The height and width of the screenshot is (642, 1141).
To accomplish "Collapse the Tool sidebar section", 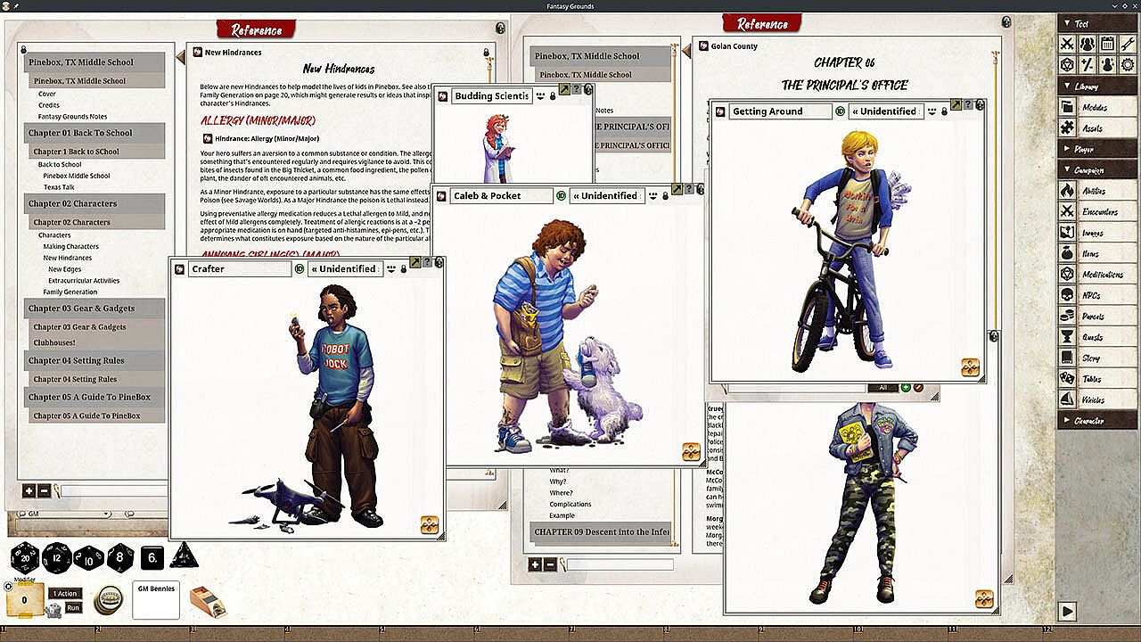I will 1096,23.
